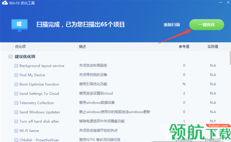231x142 pixels.
Task: Click the 优化项 column header
Action: tap(20, 47)
